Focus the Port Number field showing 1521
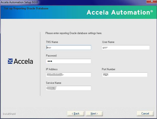The height and width of the screenshot is (119, 157). 125,75
